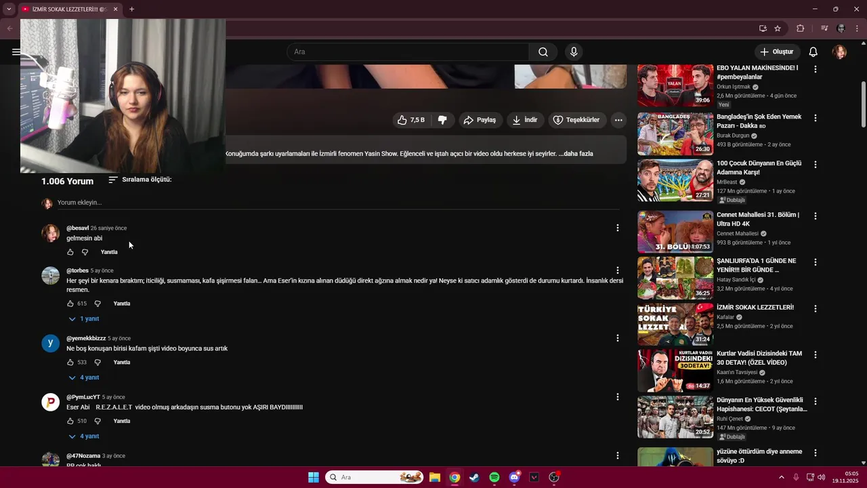Download the video with İndir
The width and height of the screenshot is (867, 488).
[x=525, y=120]
